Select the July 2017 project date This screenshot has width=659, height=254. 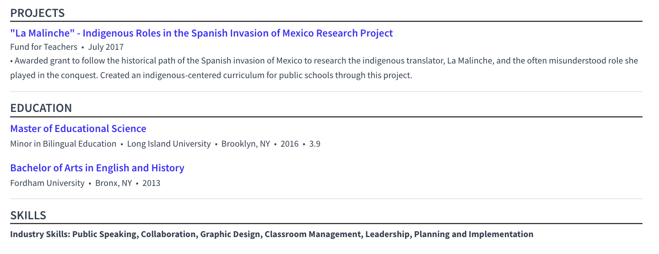[106, 47]
